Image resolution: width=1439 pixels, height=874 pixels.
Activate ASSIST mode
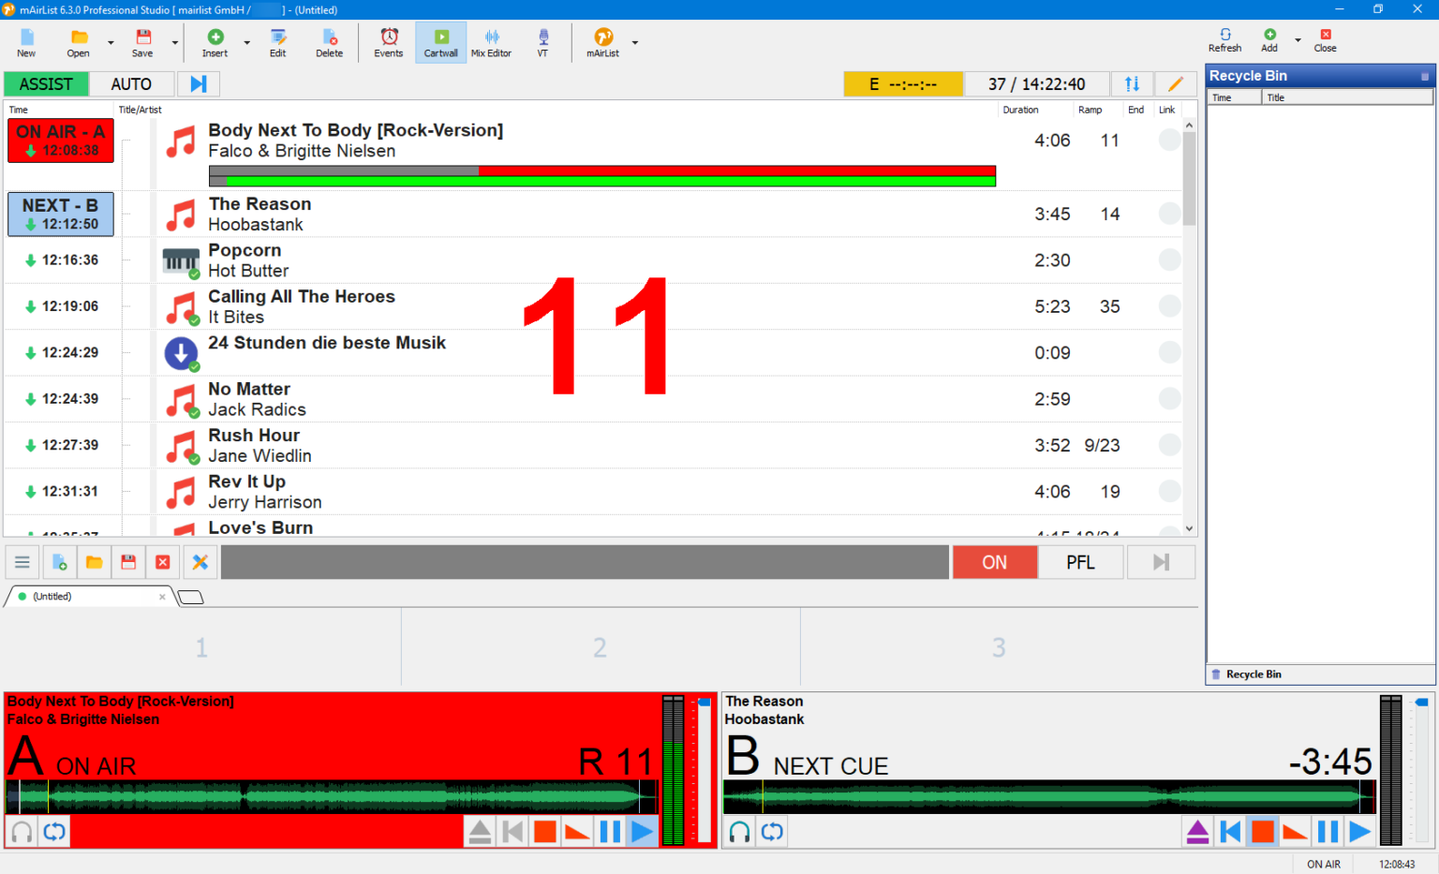[x=45, y=83]
